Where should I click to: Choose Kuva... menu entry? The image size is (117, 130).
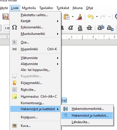35,126
